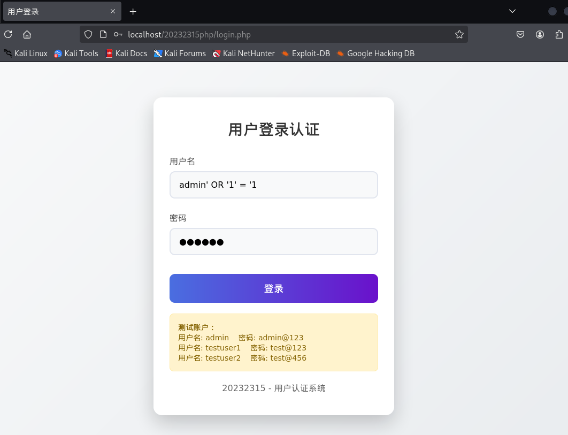Click the 用户登录认证 heading
The height and width of the screenshot is (435, 568).
click(x=274, y=130)
